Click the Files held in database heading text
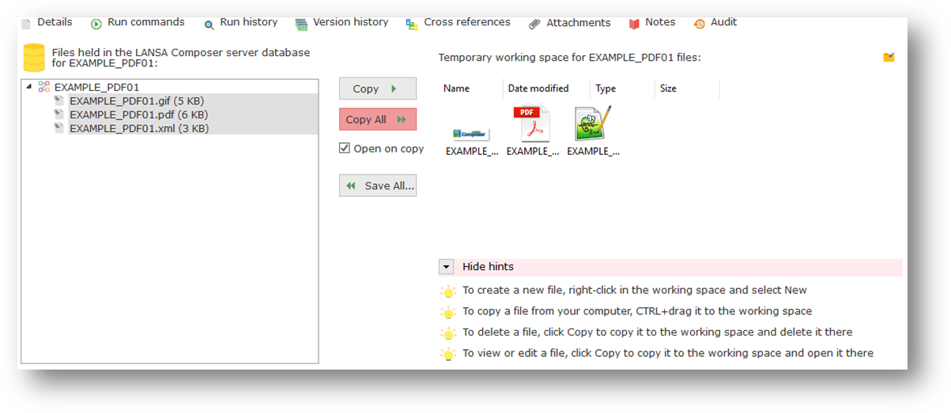The width and height of the screenshot is (951, 413). [181, 57]
